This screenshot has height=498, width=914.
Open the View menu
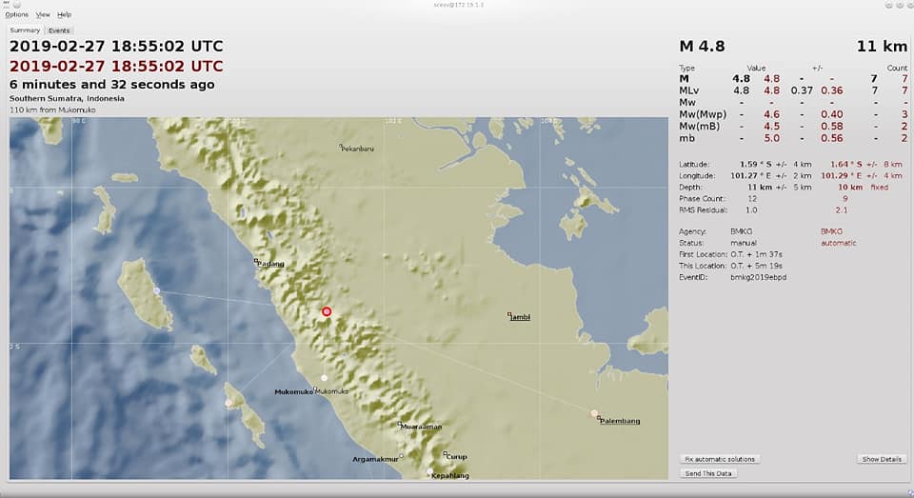(x=43, y=14)
